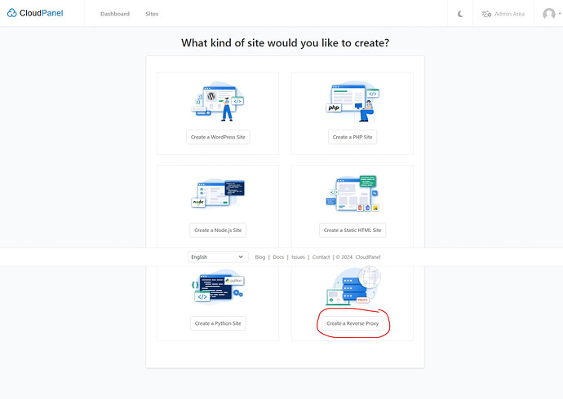
Task: Open the Dashboard menu item
Action: pyautogui.click(x=115, y=14)
